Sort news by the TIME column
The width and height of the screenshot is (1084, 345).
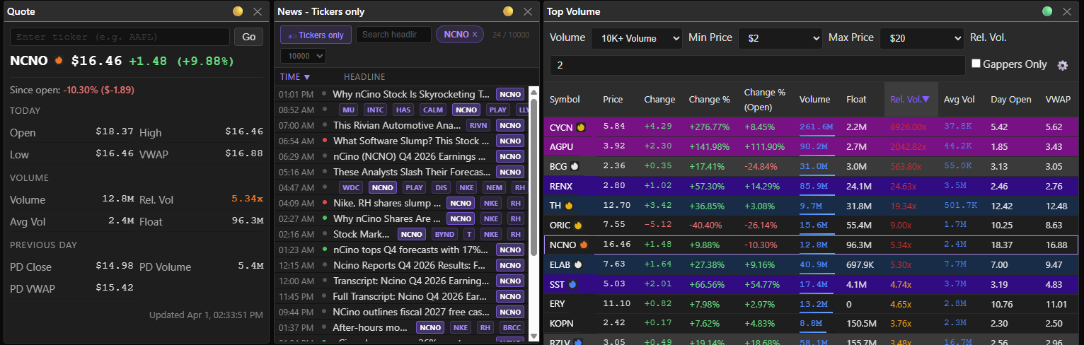(x=295, y=76)
